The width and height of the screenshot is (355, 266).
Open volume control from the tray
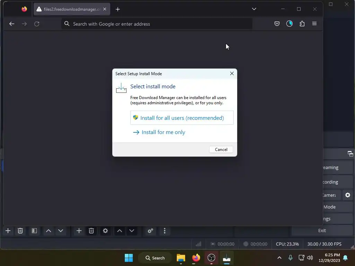[310, 258]
